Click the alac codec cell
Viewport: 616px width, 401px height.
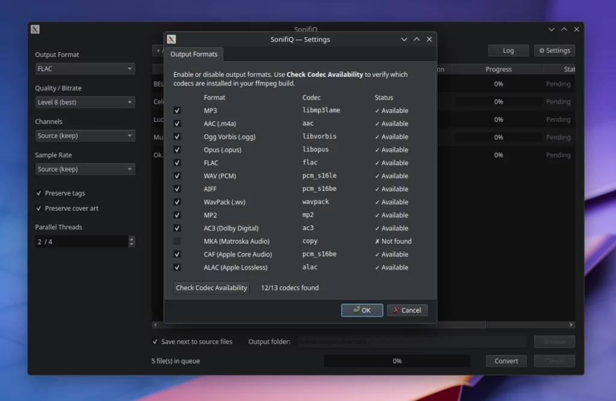[x=310, y=267]
